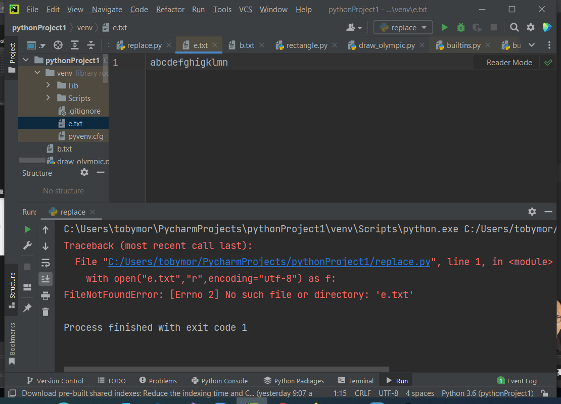Click the Down arrow in the Run panel
Viewport: 561px width, 404px height.
click(x=45, y=246)
